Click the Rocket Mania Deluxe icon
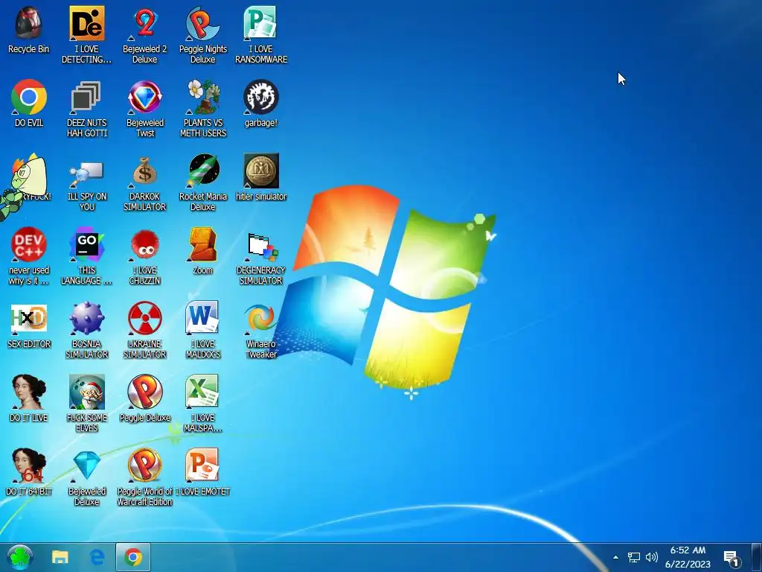Screen dimensions: 762x572 (x=203, y=171)
